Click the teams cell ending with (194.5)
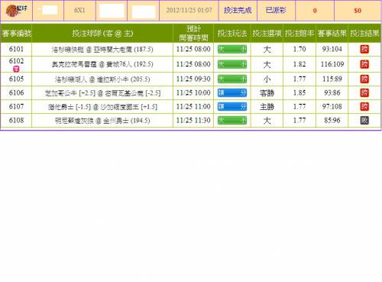 click(102, 121)
